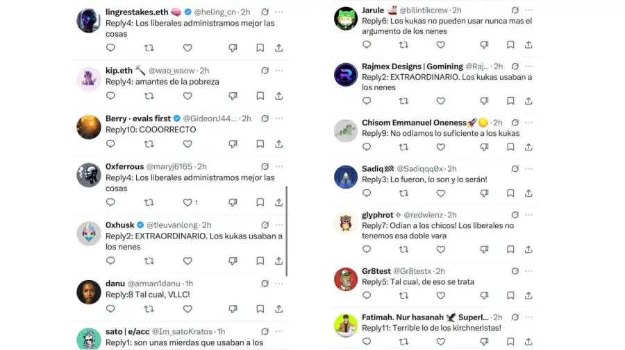Share 0xhusk's reply
Image resolution: width=625 pixels, height=350 pixels.
[x=278, y=261]
